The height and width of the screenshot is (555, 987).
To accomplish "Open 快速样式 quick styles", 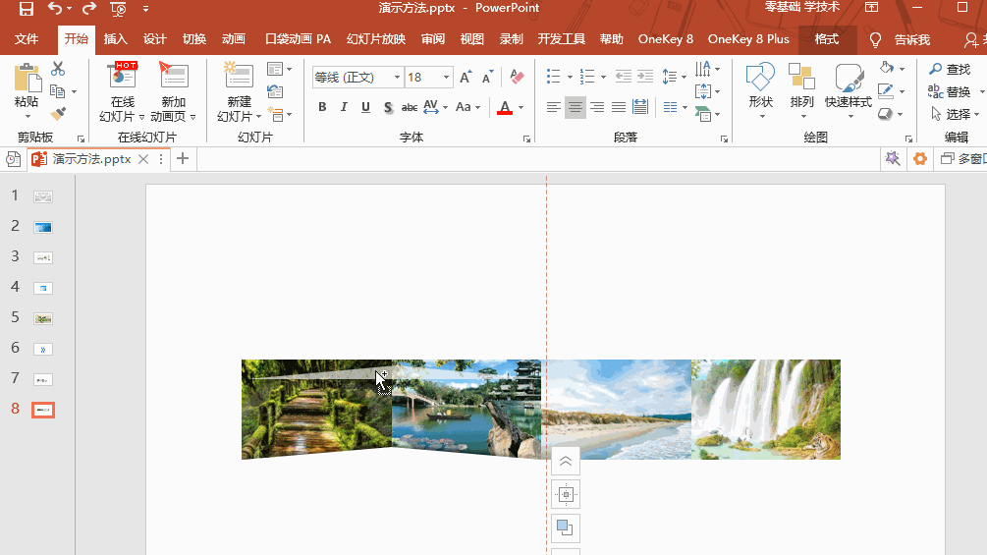I will pyautogui.click(x=849, y=90).
